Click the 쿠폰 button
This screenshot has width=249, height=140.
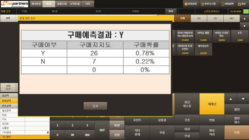tap(187, 120)
